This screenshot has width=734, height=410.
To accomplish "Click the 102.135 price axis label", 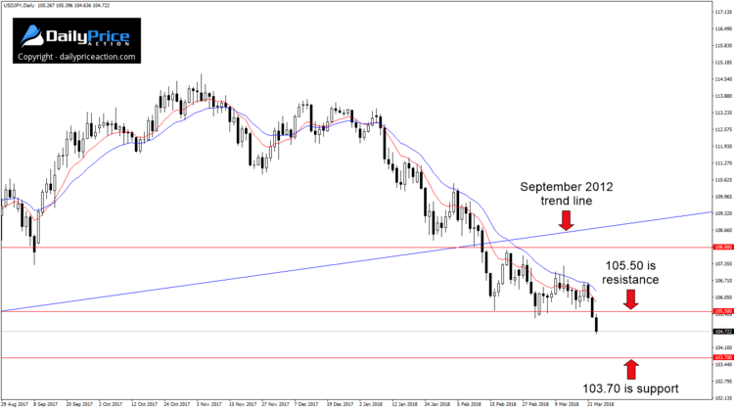I will click(x=723, y=398).
